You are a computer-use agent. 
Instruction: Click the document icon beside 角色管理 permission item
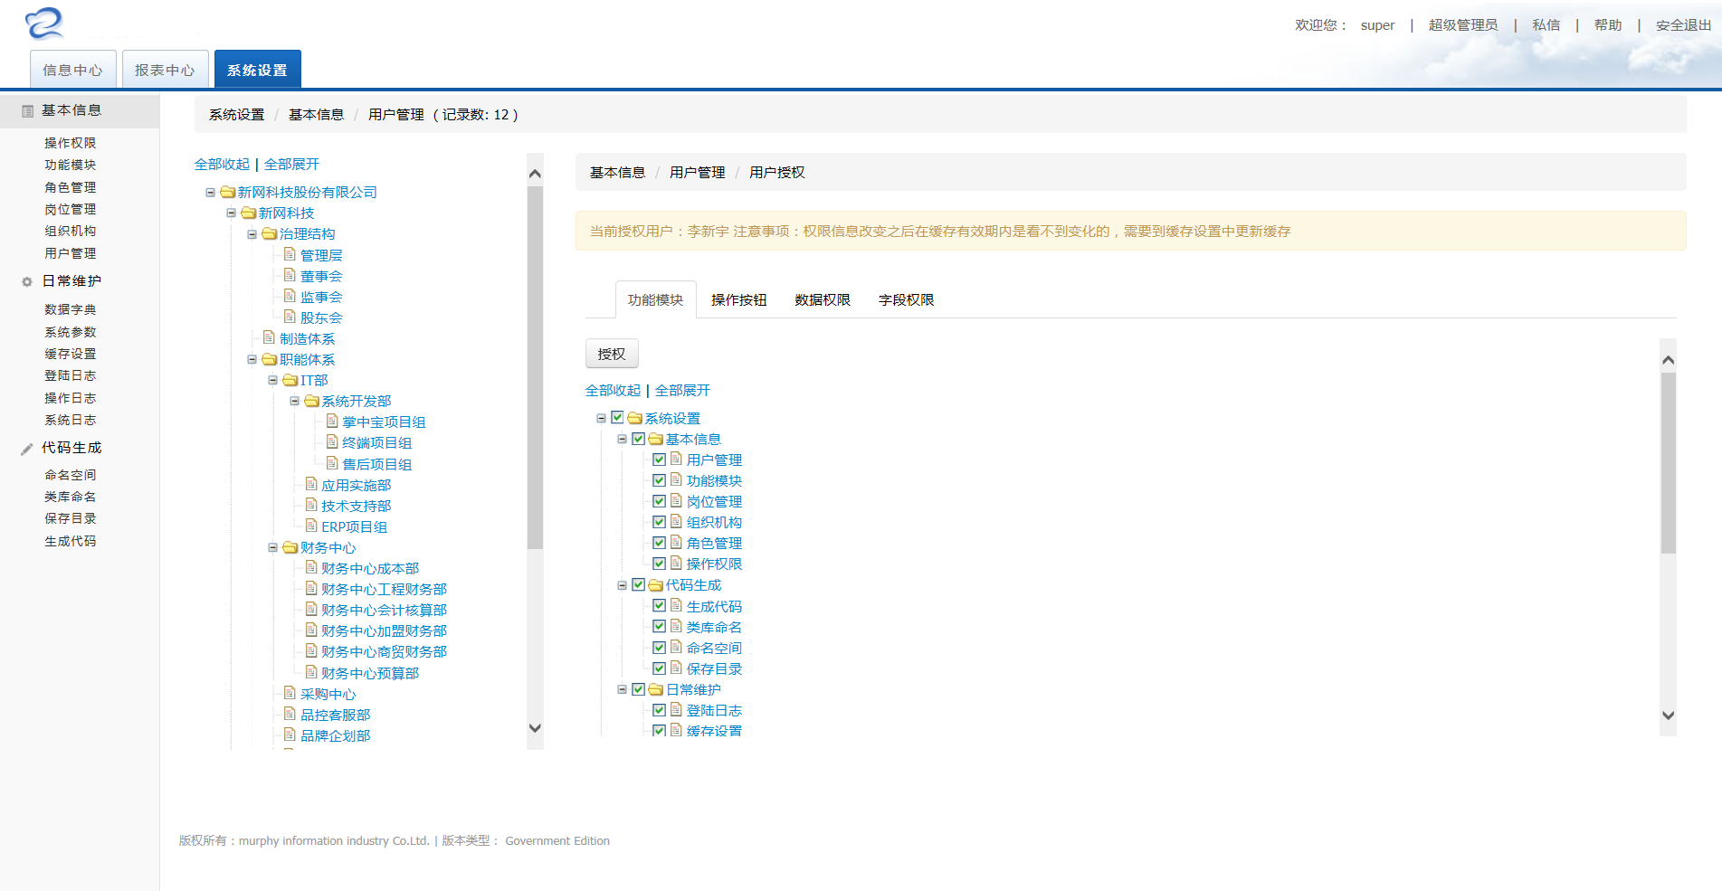point(677,542)
